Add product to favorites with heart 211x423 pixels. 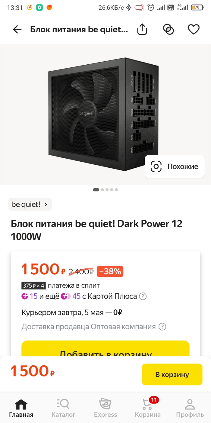tap(194, 29)
